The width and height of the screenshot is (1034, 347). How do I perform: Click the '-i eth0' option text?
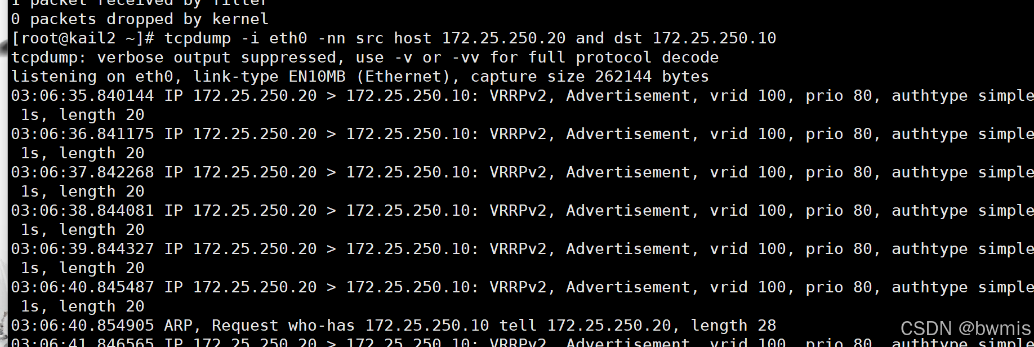[x=274, y=38]
